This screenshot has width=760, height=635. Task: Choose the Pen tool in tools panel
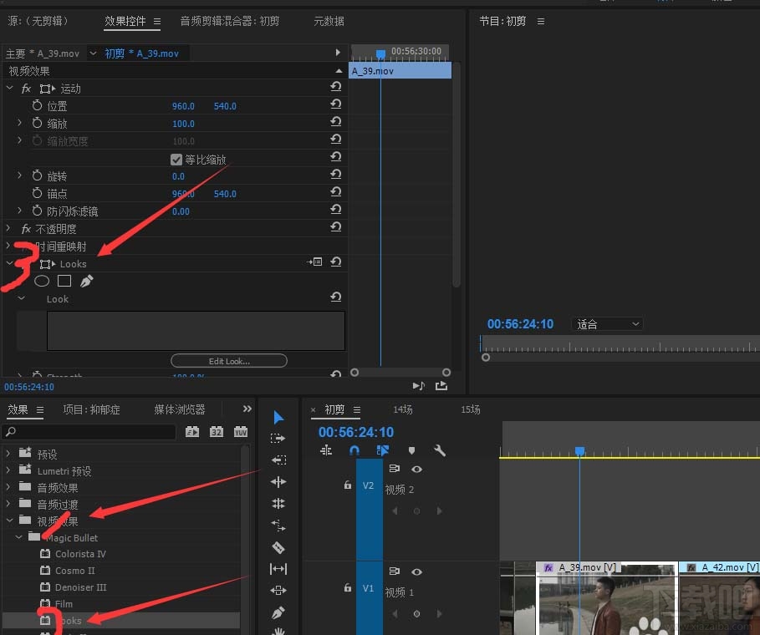[278, 612]
